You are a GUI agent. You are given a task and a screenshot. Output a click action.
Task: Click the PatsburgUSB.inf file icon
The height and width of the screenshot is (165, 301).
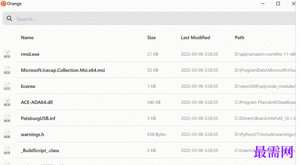7,118
